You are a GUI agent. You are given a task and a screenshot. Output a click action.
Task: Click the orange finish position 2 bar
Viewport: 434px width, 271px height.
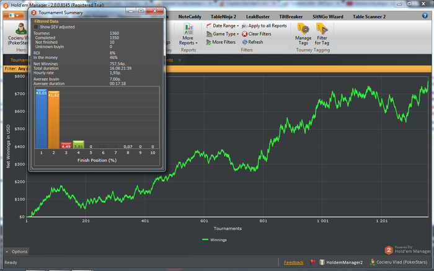(x=54, y=120)
